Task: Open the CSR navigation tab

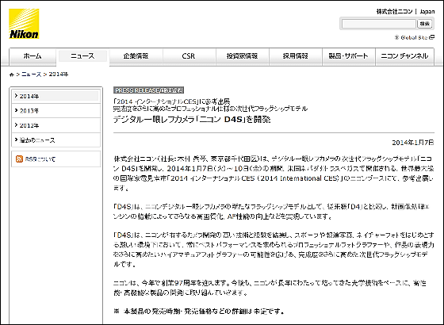Action: [x=189, y=56]
